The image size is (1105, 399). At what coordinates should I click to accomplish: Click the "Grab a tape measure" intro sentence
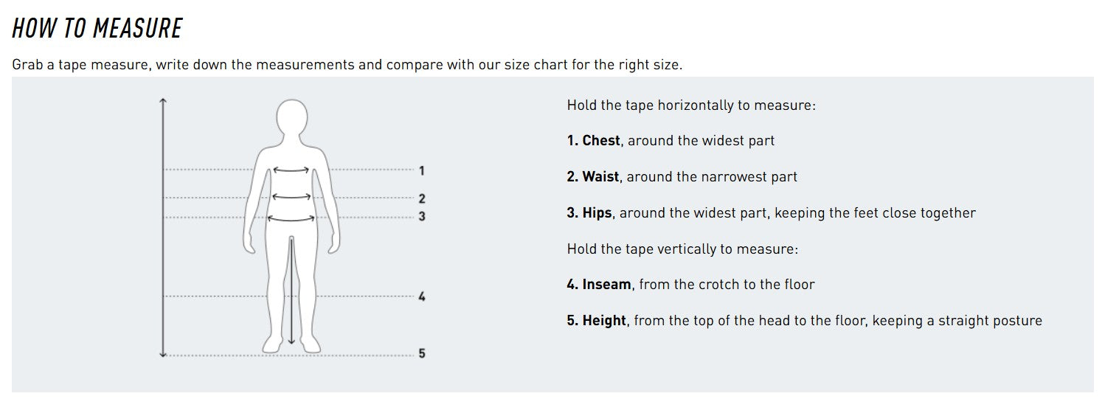coord(347,65)
